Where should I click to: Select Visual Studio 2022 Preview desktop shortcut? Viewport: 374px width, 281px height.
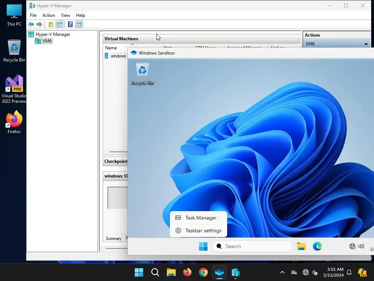pyautogui.click(x=14, y=89)
